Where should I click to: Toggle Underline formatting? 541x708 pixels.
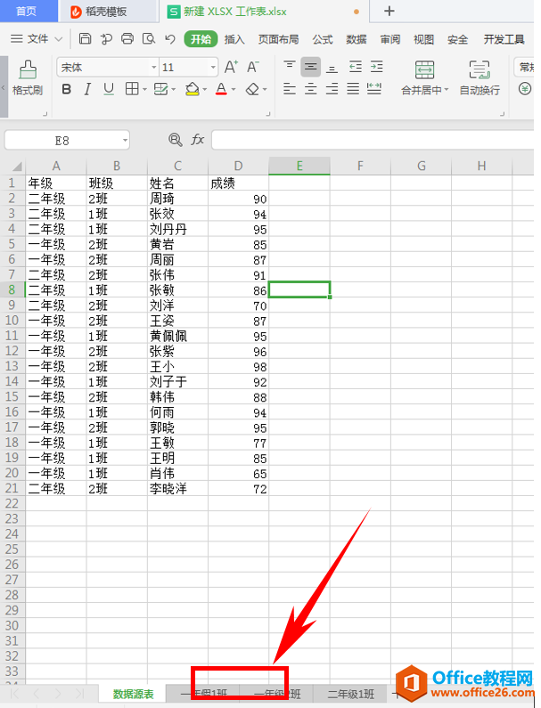[109, 89]
